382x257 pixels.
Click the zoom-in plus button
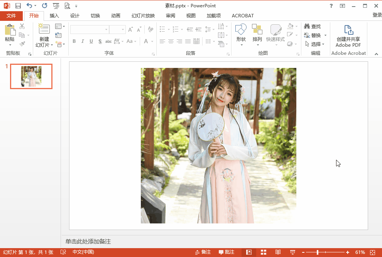(x=348, y=252)
